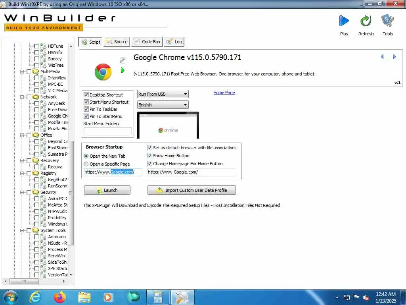Open the Home Page link
This screenshot has width=406, height=305.
[224, 93]
